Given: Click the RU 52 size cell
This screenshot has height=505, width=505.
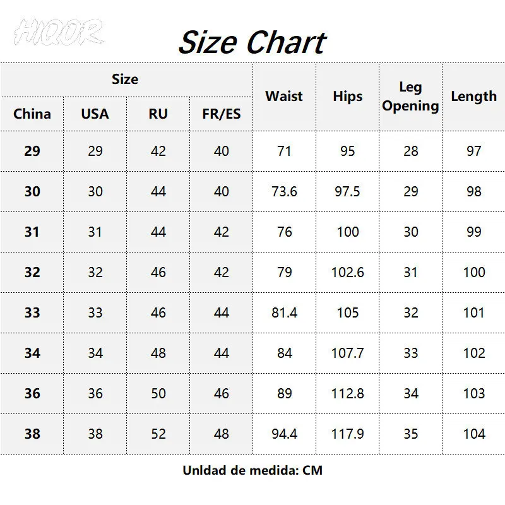Looking at the screenshot, I should pyautogui.click(x=158, y=434).
